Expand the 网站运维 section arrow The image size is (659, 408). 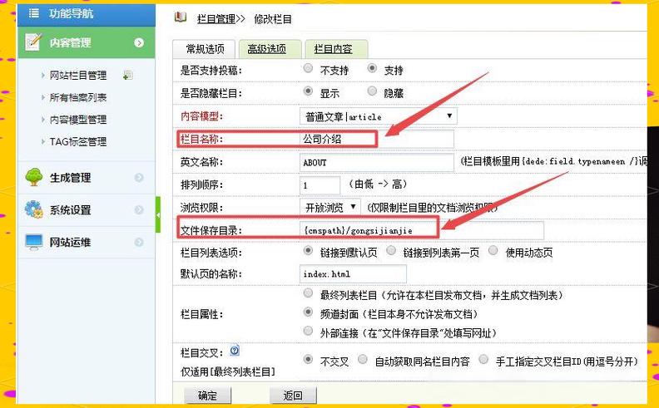[x=139, y=242]
